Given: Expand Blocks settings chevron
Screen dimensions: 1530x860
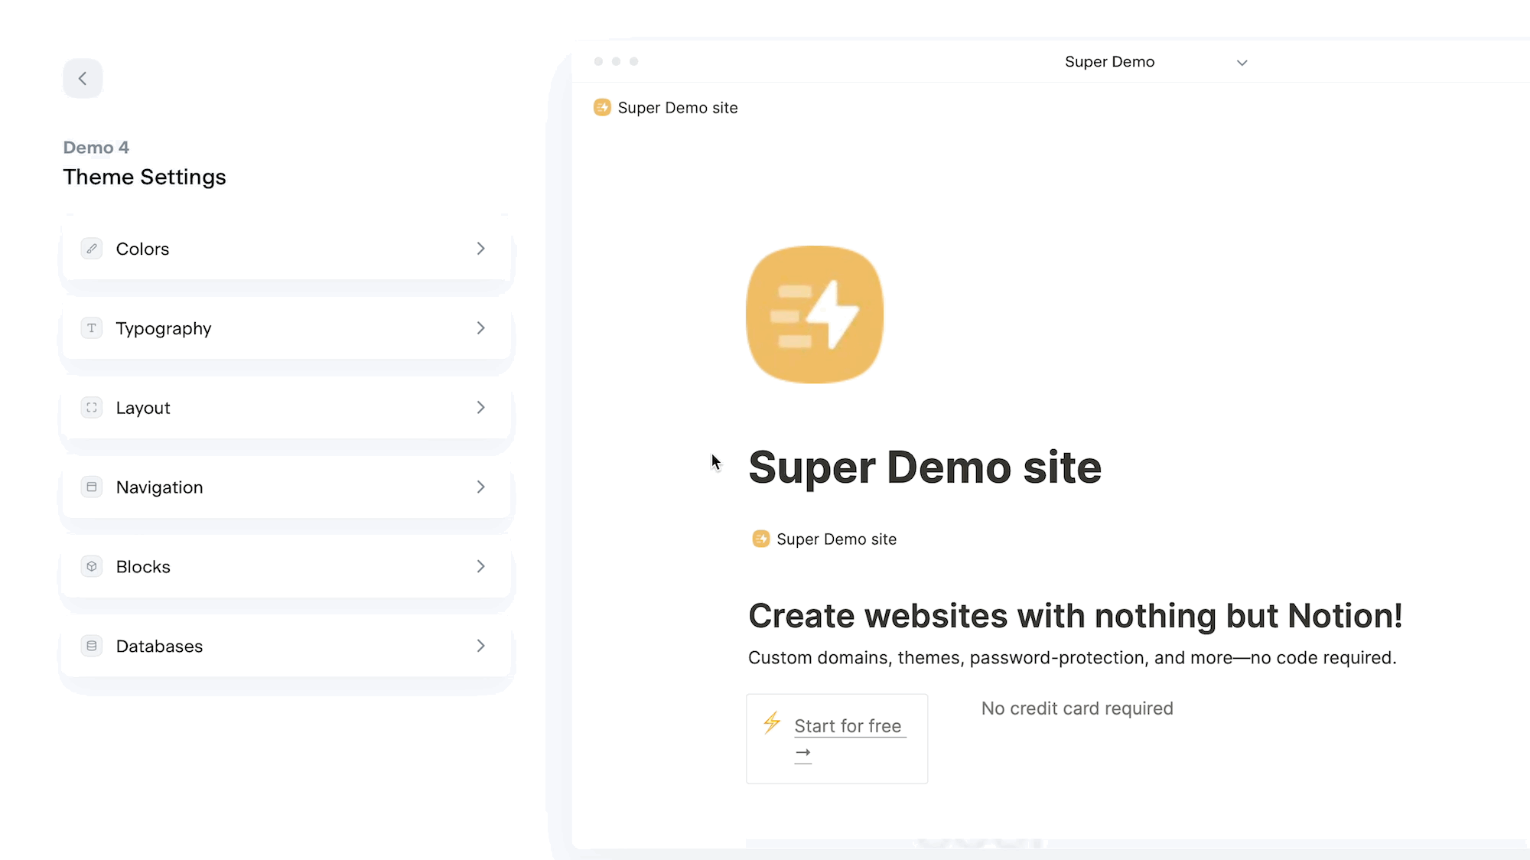Looking at the screenshot, I should (x=480, y=567).
